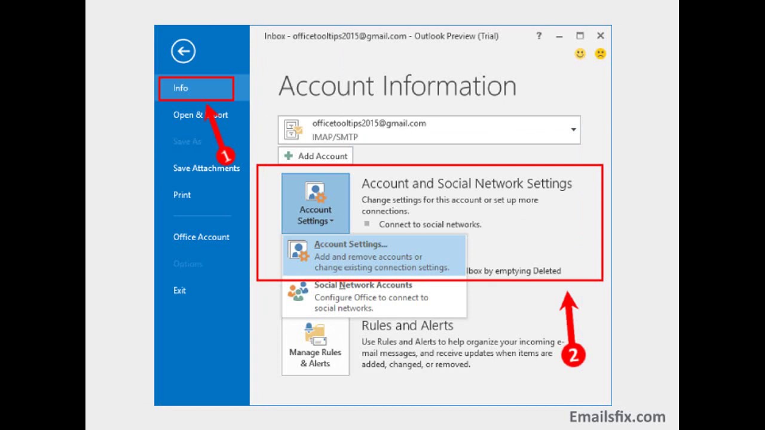Screen dimensions: 765x430
Task: Maximize the Outlook window
Action: click(580, 36)
